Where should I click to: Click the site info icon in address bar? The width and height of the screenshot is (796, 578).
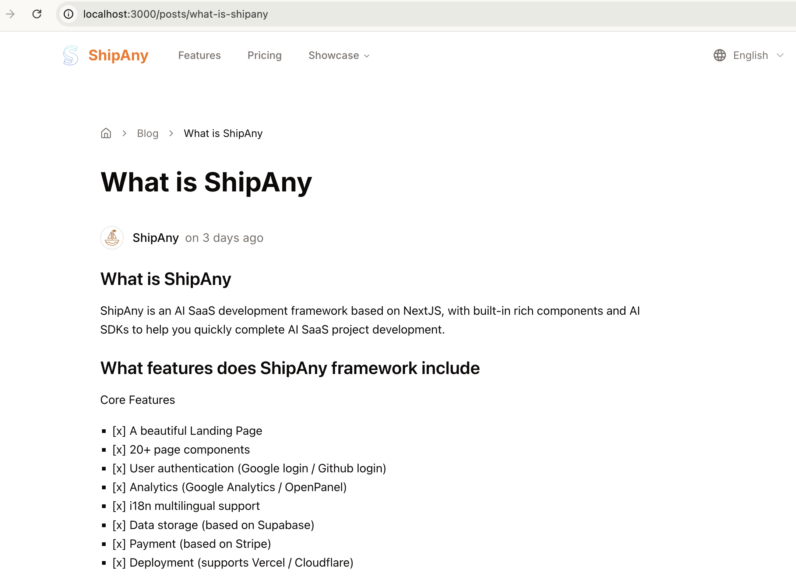tap(68, 14)
